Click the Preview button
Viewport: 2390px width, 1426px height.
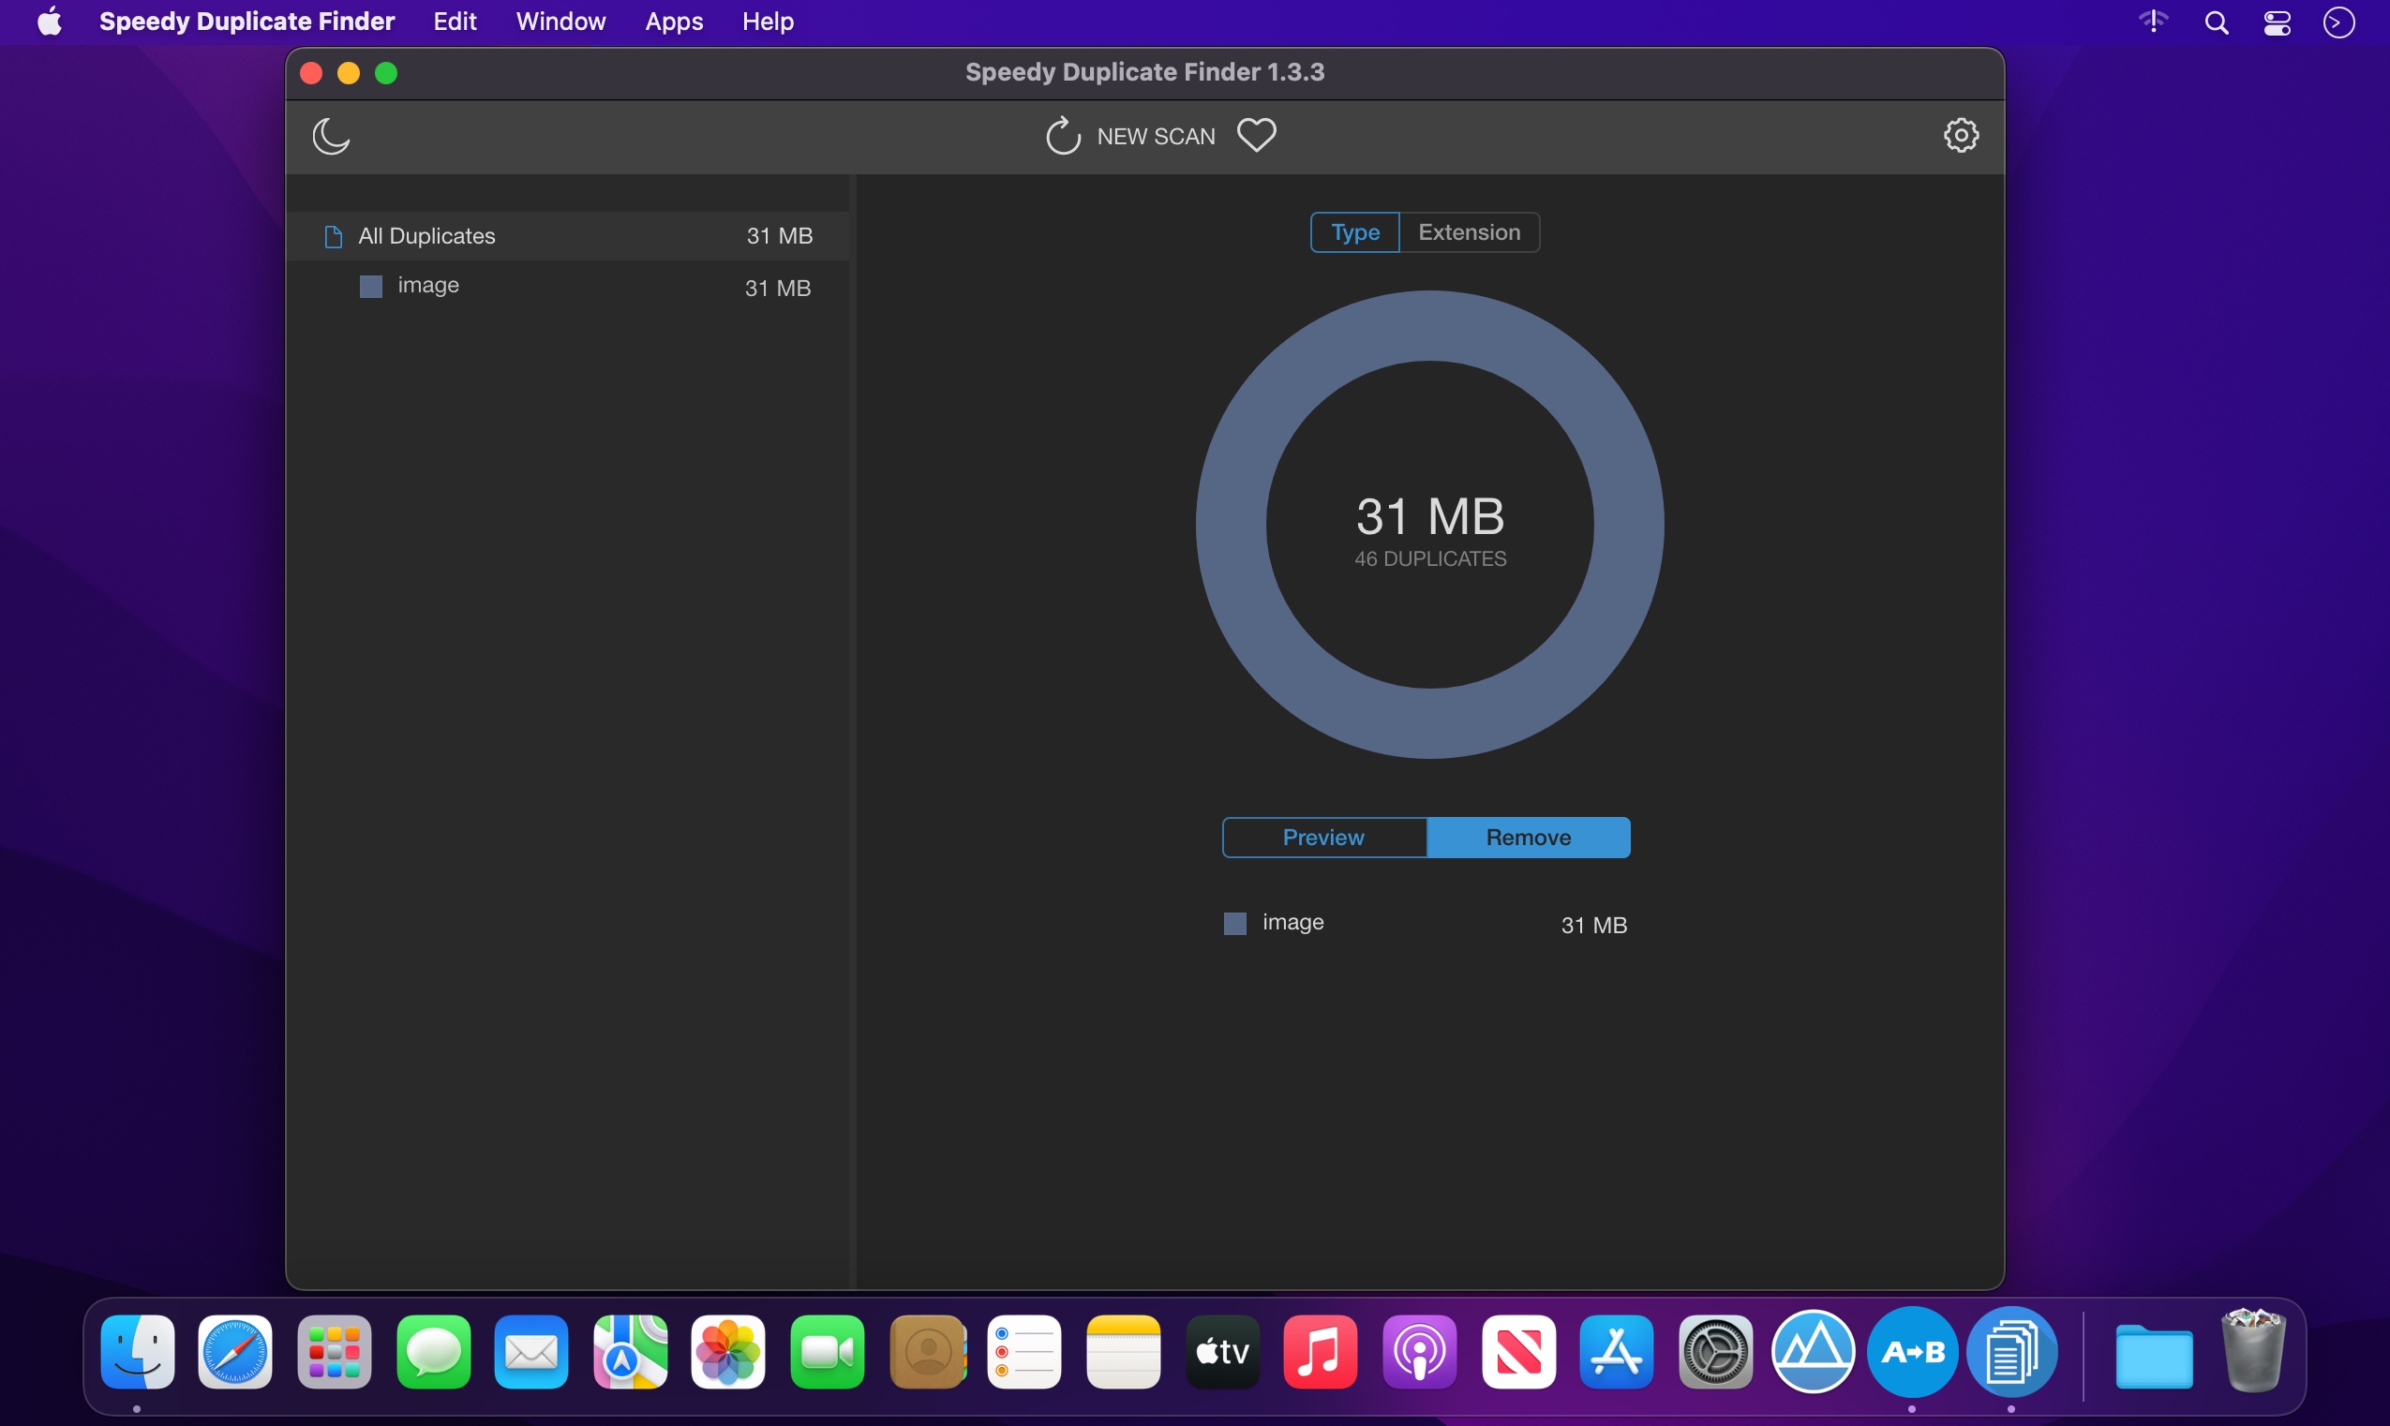click(1323, 837)
